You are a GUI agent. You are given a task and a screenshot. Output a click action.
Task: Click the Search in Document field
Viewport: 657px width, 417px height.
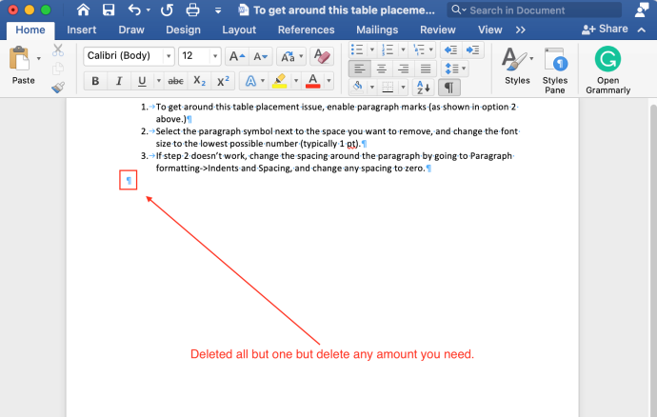[534, 10]
